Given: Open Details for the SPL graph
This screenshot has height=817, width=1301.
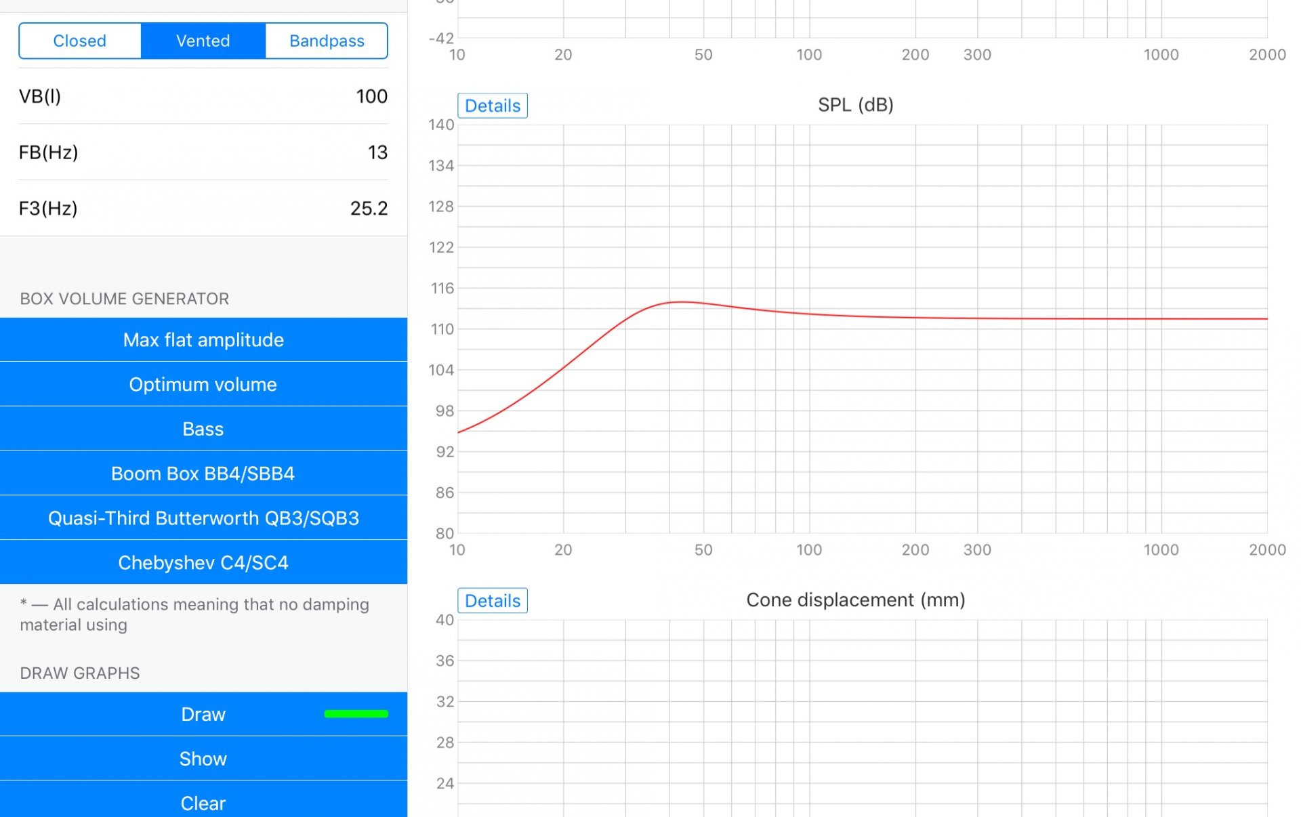Looking at the screenshot, I should click(493, 106).
